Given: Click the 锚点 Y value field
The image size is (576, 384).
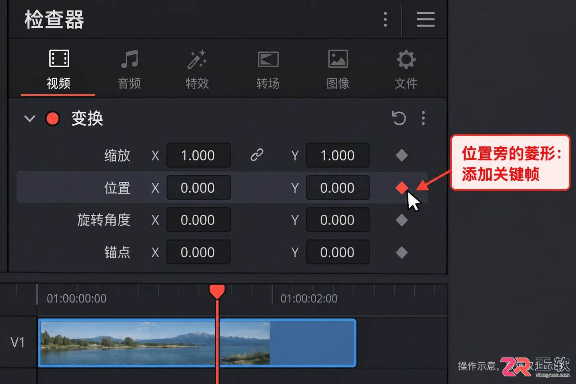Looking at the screenshot, I should coord(338,252).
